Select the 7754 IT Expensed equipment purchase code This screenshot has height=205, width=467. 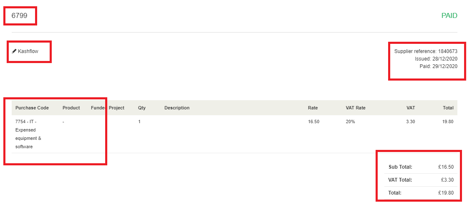click(x=29, y=134)
